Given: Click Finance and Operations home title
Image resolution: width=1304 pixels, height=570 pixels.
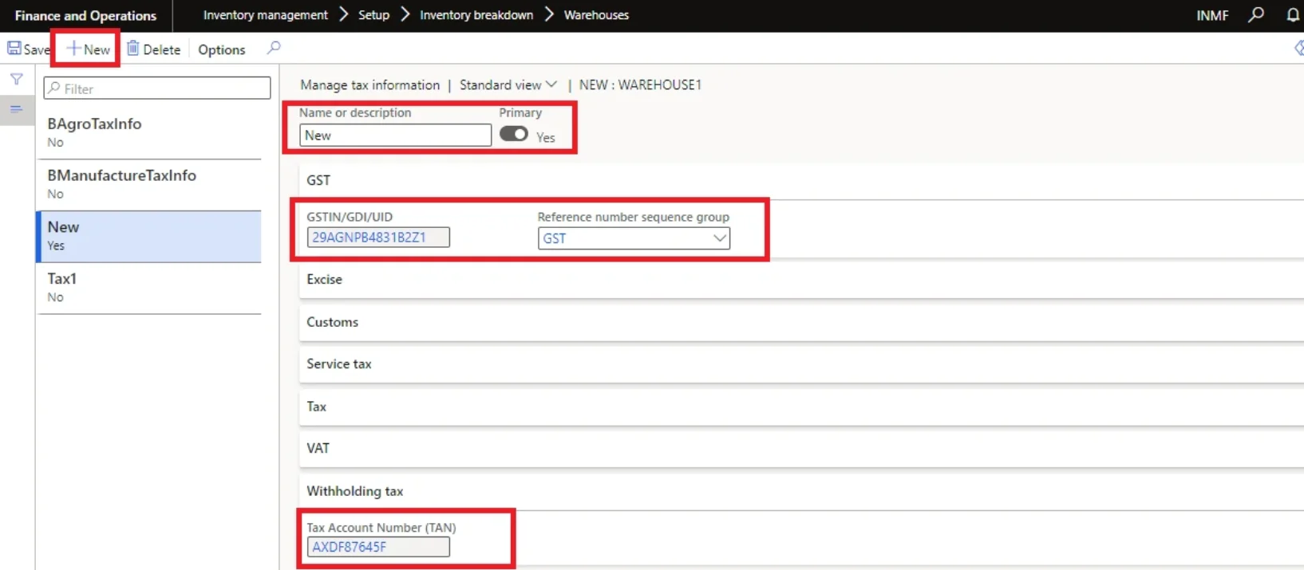Looking at the screenshot, I should point(85,16).
